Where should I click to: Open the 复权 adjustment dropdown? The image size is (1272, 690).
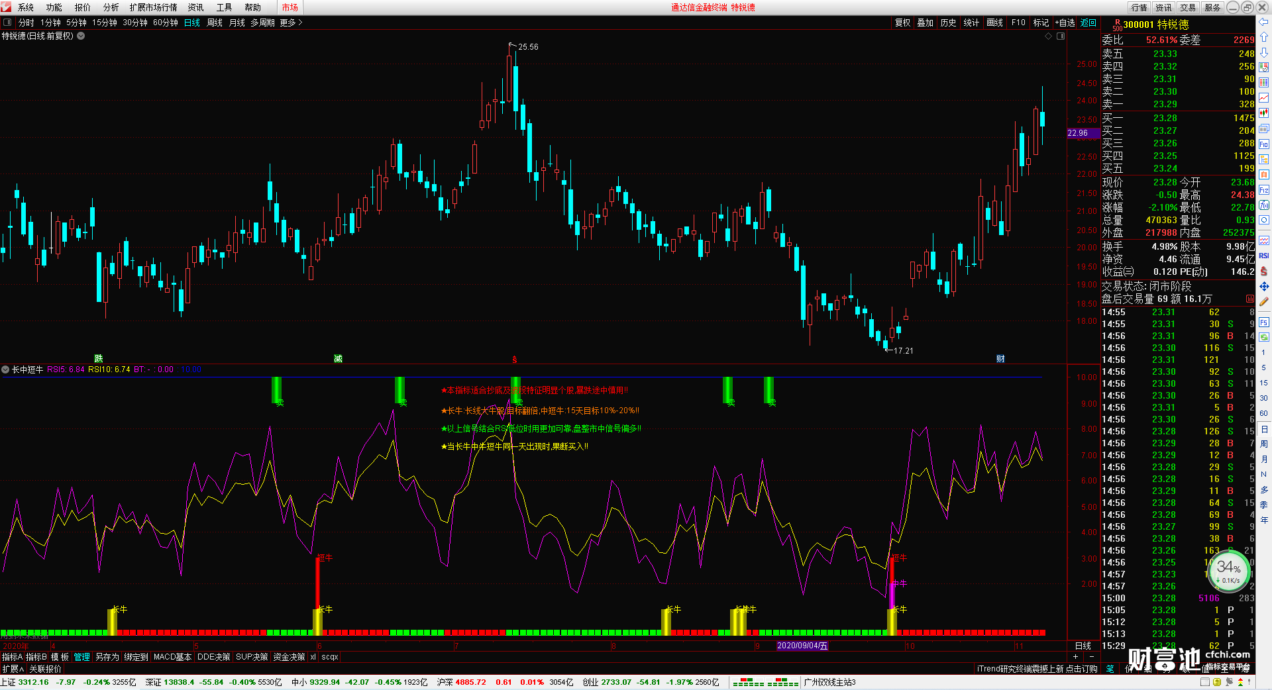(903, 23)
